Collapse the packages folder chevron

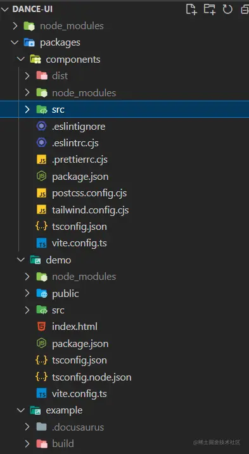pos(15,42)
